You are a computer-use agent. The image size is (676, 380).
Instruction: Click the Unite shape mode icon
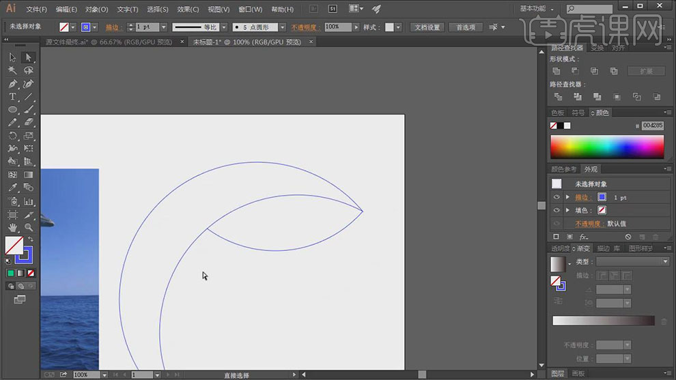pos(557,71)
